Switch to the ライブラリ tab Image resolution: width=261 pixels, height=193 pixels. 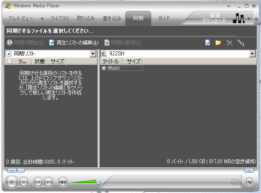click(x=60, y=18)
